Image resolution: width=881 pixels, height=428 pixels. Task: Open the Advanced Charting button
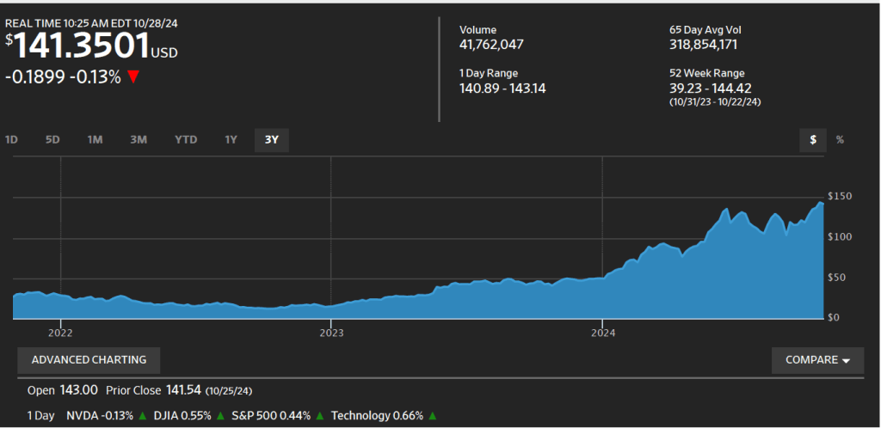(x=89, y=360)
